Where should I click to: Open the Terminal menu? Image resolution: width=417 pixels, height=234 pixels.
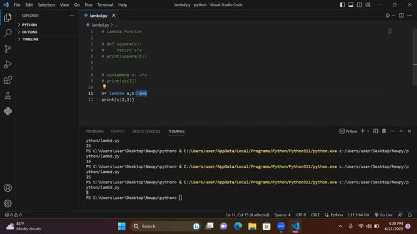[x=105, y=5]
